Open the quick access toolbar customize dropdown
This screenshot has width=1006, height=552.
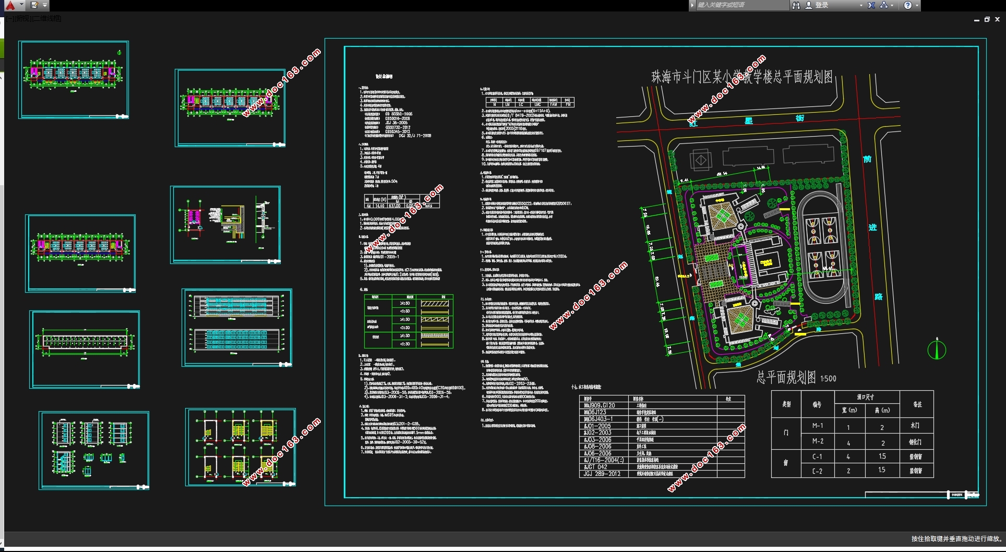[45, 5]
